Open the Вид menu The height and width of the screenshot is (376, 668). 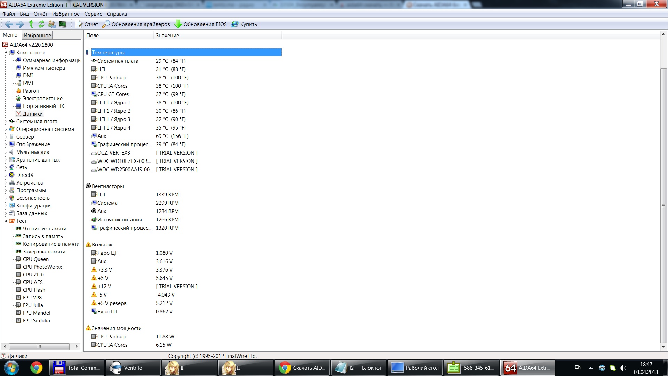point(24,14)
